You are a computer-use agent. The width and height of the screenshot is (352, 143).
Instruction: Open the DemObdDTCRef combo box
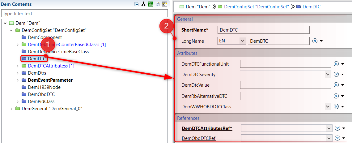point(329,138)
